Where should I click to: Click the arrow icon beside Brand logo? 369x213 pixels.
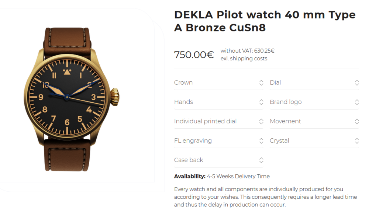point(357,102)
